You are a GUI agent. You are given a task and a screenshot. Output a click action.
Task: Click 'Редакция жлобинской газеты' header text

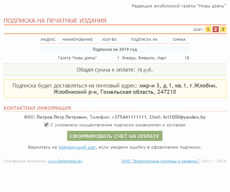pyautogui.click(x=179, y=6)
